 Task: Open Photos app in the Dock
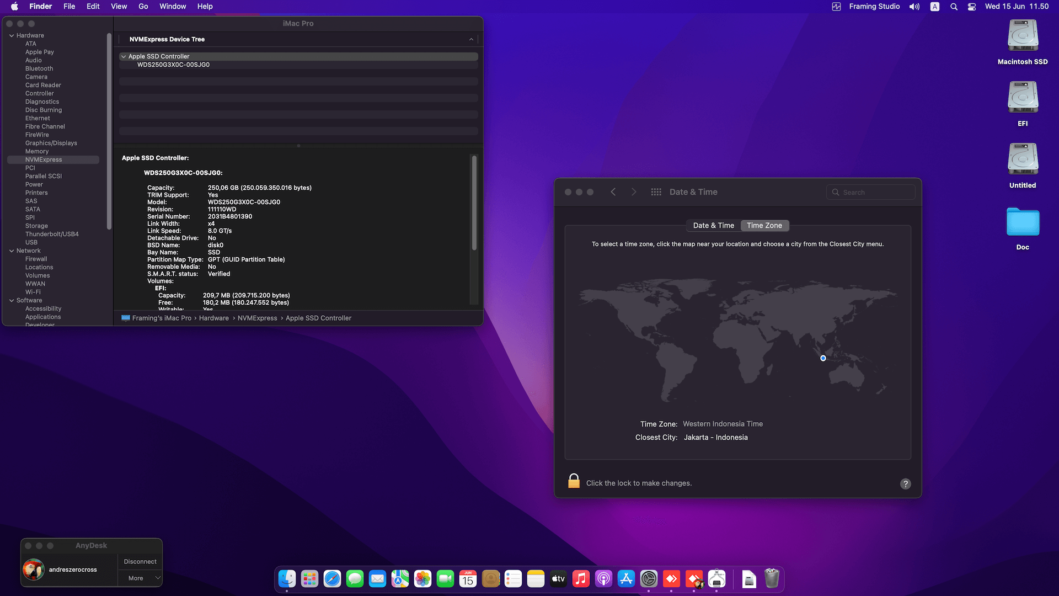pos(422,578)
